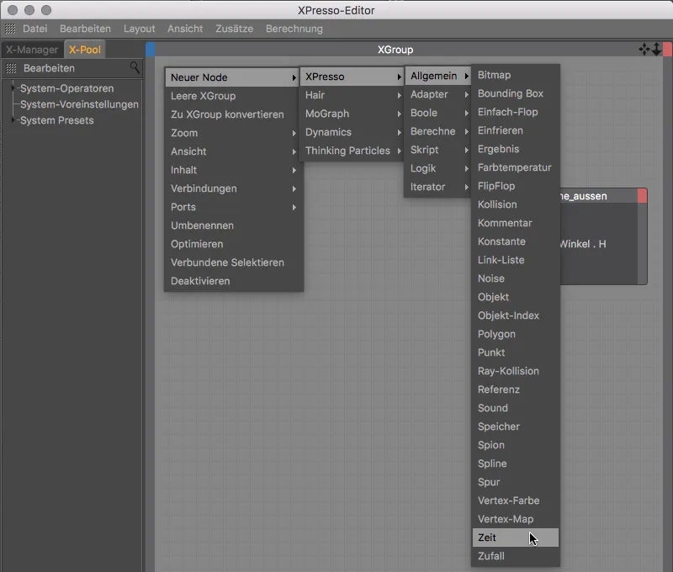
Task: Create a Kollision node
Action: pos(516,204)
